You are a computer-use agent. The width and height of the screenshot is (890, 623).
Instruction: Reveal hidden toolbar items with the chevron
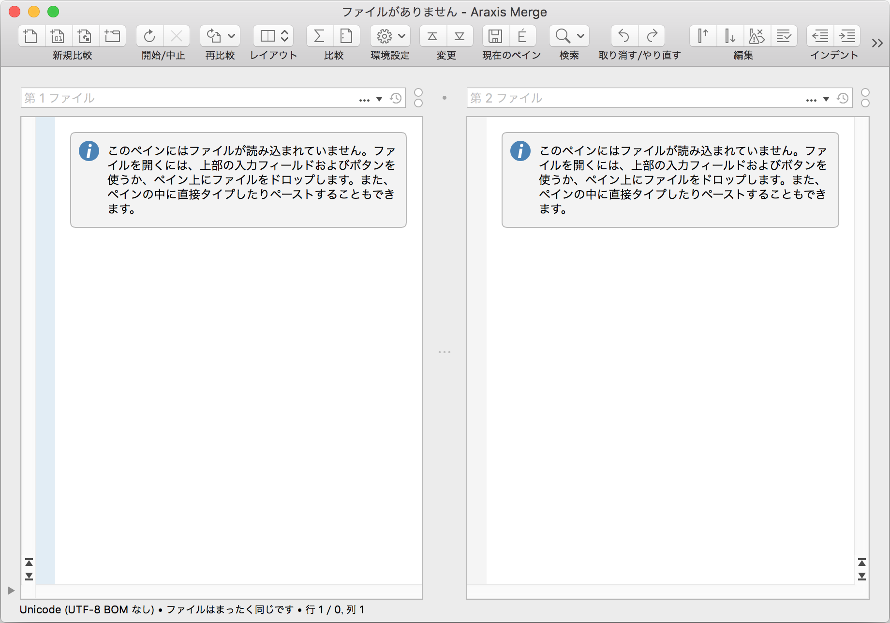point(876,43)
